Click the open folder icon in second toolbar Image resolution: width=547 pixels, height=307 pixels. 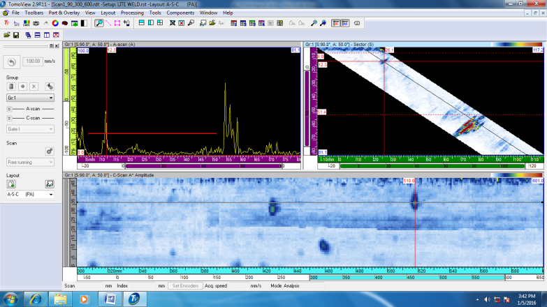point(6,35)
